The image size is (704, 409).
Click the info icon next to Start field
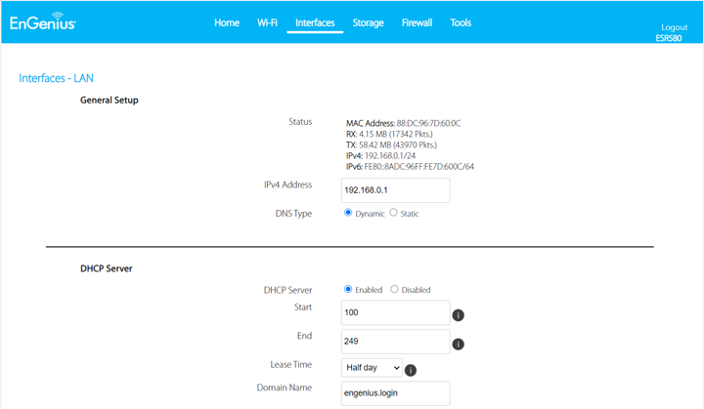click(x=459, y=316)
